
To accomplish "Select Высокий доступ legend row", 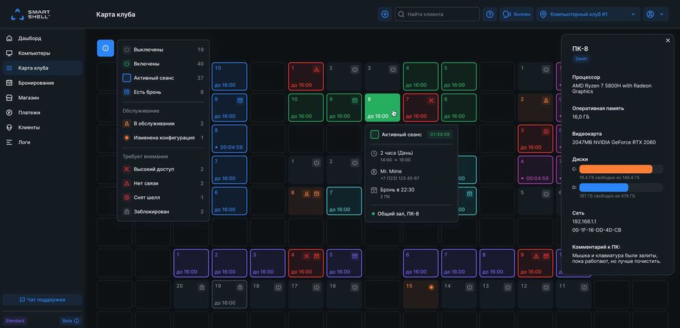I will 163,169.
